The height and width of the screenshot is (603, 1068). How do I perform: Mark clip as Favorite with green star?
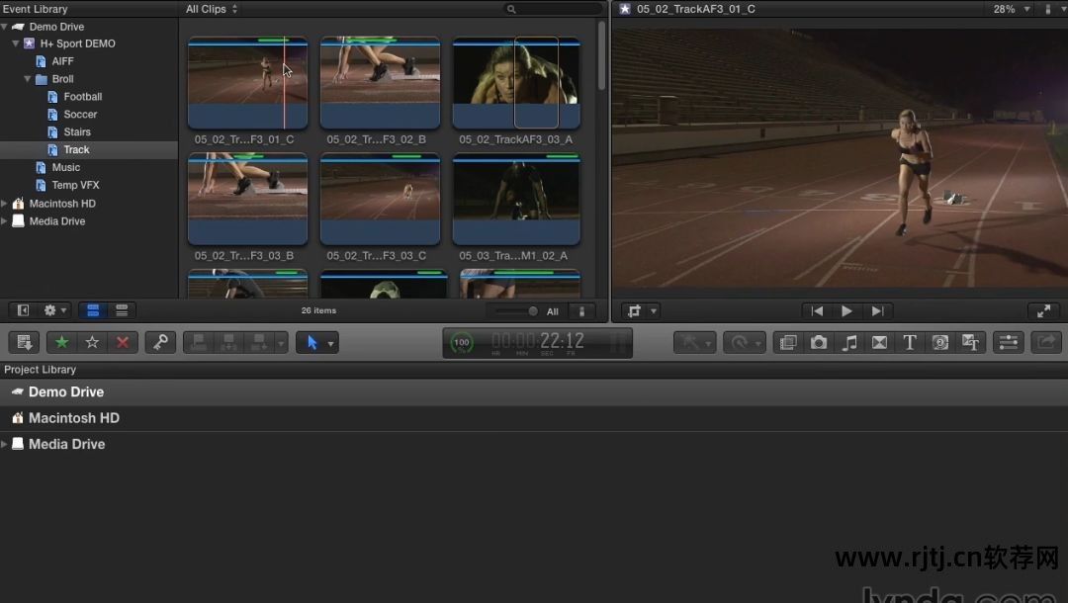tap(62, 342)
